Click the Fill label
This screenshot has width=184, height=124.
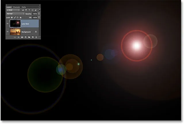tap(30, 18)
